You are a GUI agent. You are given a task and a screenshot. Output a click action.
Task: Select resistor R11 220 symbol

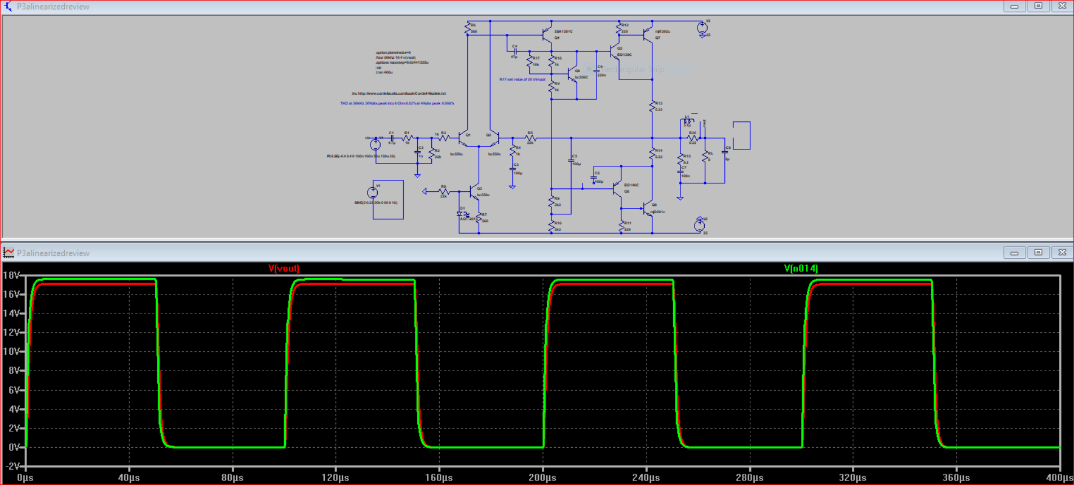[622, 227]
